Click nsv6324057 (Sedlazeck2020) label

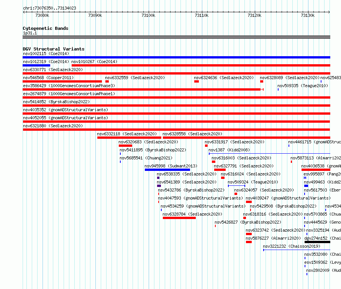(264, 190)
